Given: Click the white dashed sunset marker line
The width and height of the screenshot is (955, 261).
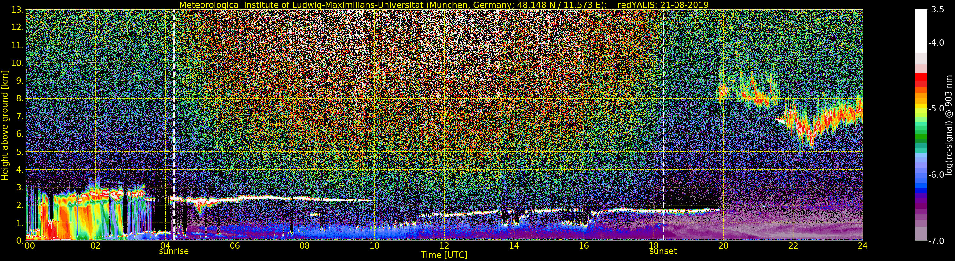Looking at the screenshot, I should point(663,125).
